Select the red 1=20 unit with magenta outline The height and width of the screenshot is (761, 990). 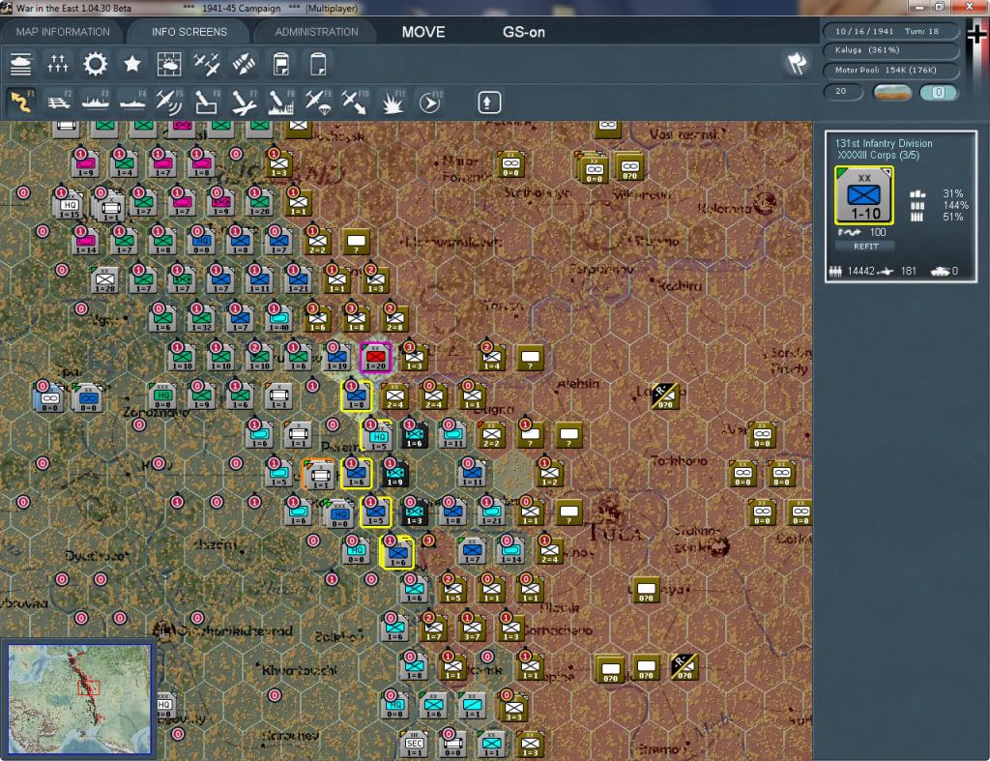(376, 358)
